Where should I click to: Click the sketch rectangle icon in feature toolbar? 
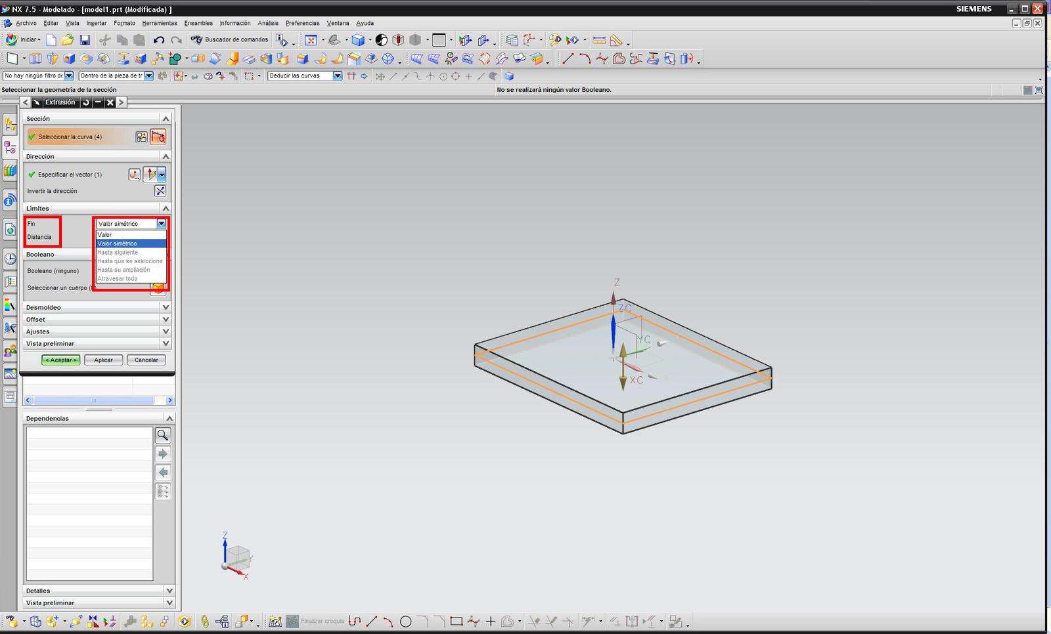[12, 59]
